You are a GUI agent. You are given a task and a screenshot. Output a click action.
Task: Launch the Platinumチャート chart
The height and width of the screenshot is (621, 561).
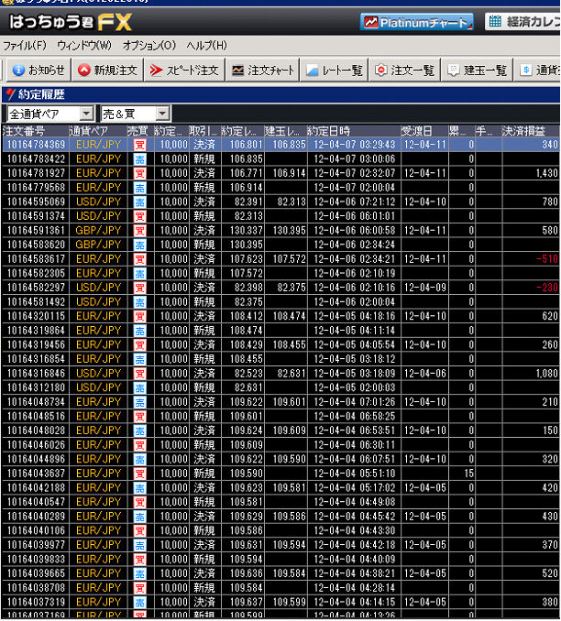417,22
